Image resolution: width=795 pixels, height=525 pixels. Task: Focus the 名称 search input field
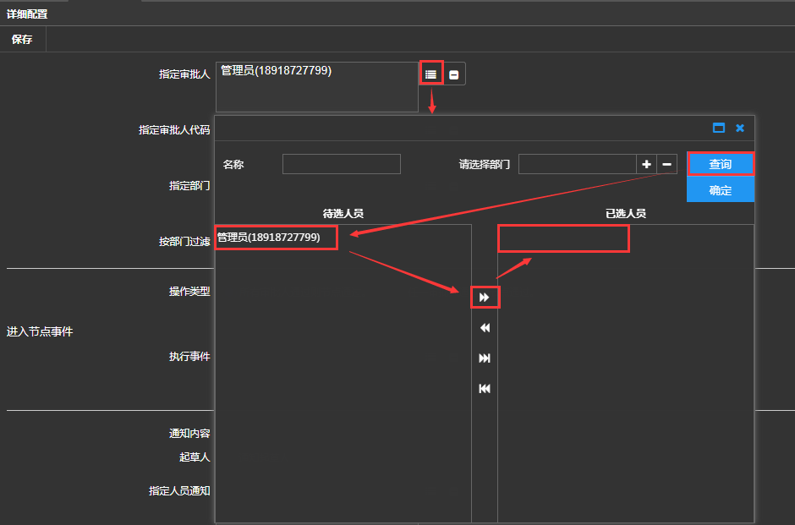[x=341, y=164]
